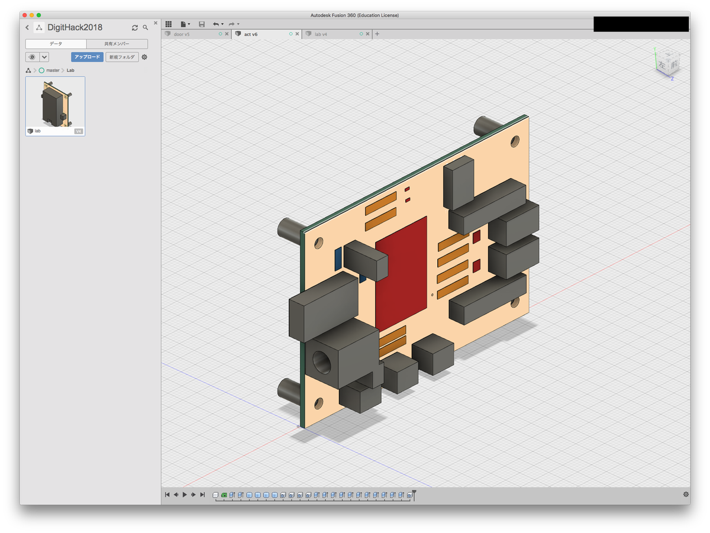Click the Show Data Panel grid icon
The height and width of the screenshot is (533, 710).
click(x=169, y=24)
